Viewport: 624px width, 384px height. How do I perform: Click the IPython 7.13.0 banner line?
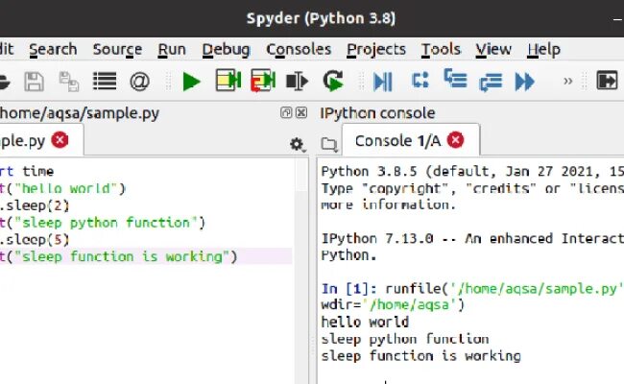[472, 238]
